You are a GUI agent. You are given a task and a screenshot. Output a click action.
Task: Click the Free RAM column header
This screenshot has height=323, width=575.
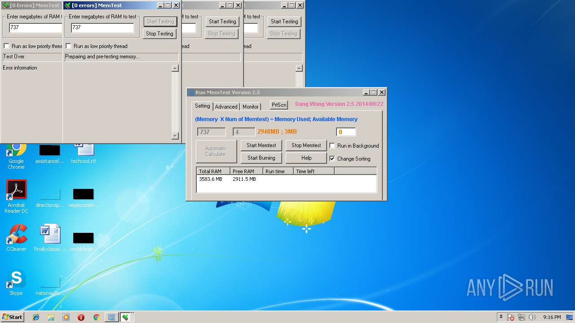pos(247,171)
